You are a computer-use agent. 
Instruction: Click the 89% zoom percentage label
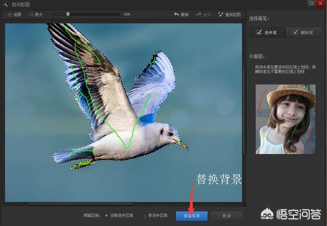(x=127, y=14)
